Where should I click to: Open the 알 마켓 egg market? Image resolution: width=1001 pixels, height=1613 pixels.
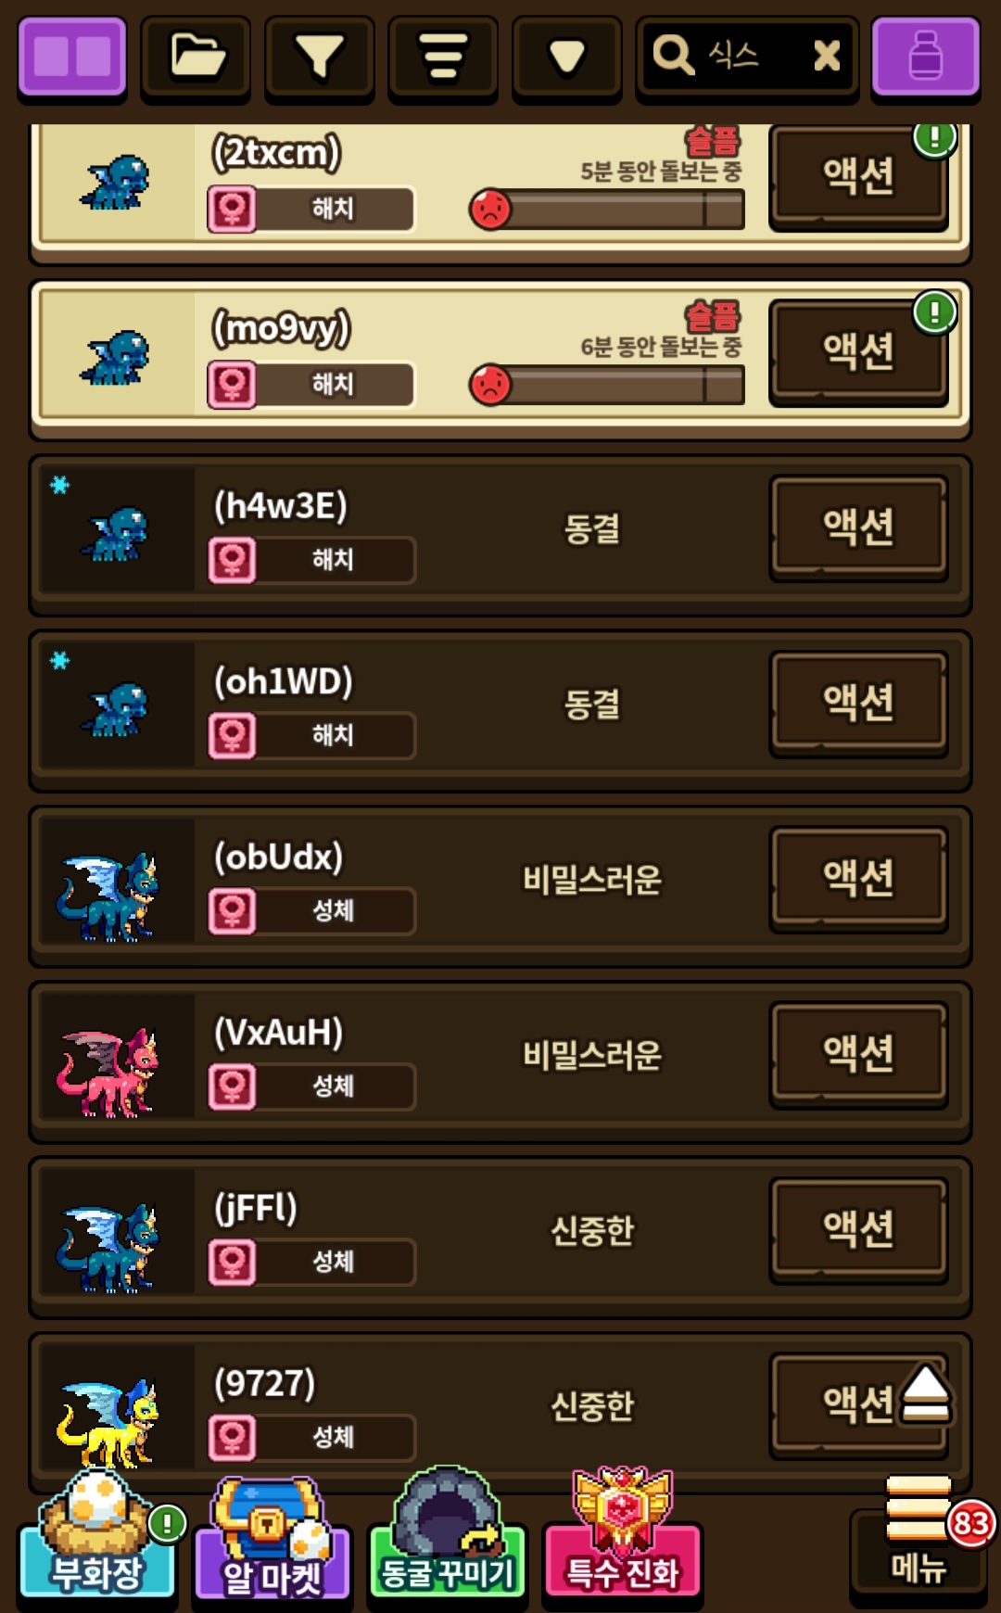[272, 1534]
